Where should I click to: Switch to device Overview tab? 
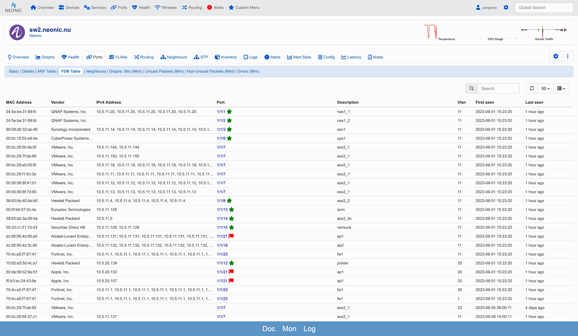tap(18, 57)
